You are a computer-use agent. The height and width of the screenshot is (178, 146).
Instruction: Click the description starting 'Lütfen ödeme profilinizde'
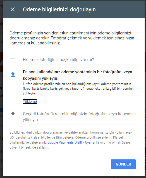pyautogui.click(x=78, y=89)
